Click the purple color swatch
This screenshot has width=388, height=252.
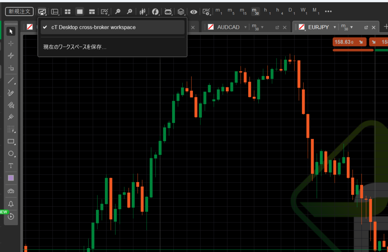(11, 178)
